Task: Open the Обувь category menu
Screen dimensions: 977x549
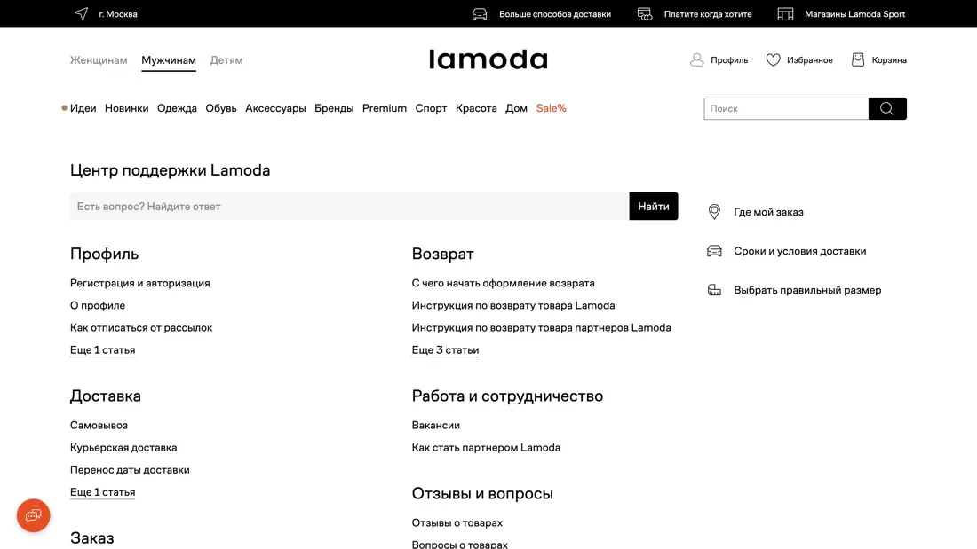Action: 221,108
